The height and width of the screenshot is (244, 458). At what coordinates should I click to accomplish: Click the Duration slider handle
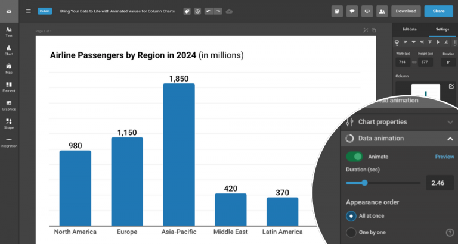pos(365,183)
